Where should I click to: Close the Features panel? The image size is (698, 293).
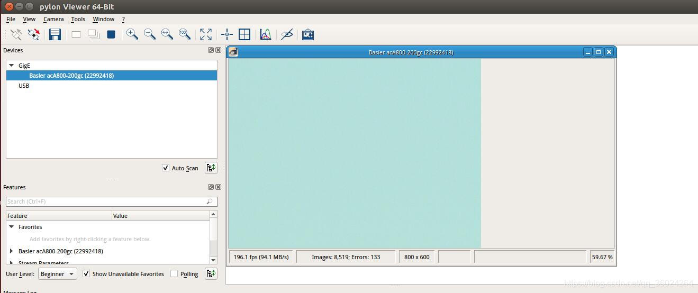point(219,187)
